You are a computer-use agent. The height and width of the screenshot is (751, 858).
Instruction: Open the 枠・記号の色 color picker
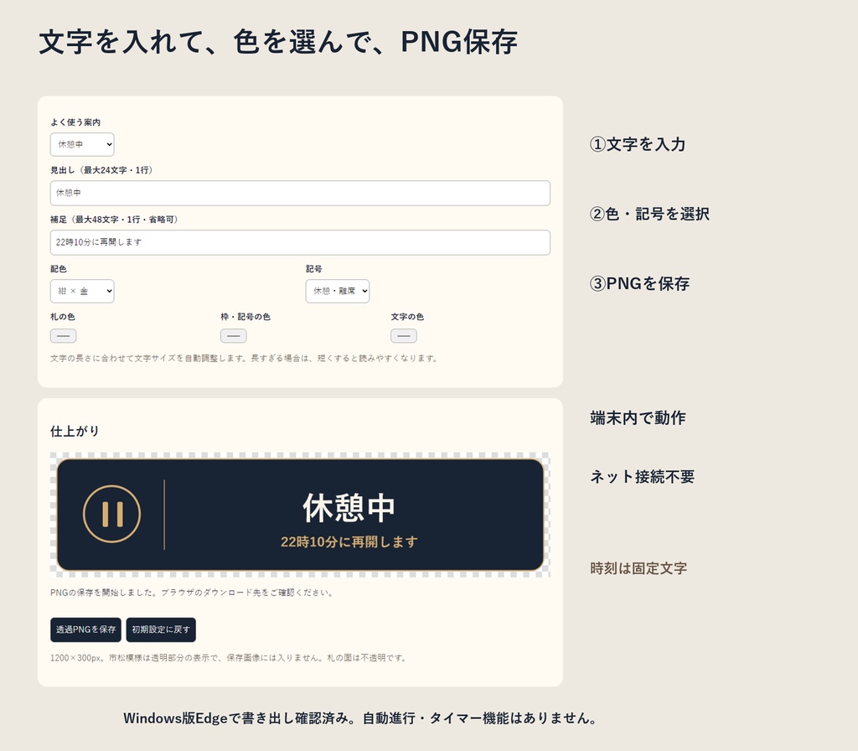point(234,335)
